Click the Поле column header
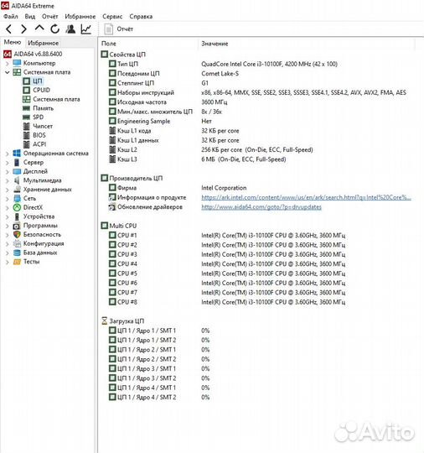Viewport: 424px width, 453px height. pos(109,44)
